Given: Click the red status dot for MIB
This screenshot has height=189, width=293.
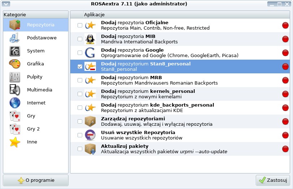Looking at the screenshot, I should click(285, 39).
